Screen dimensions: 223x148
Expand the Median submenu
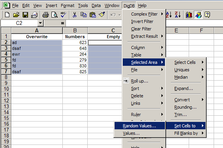coord(186,77)
